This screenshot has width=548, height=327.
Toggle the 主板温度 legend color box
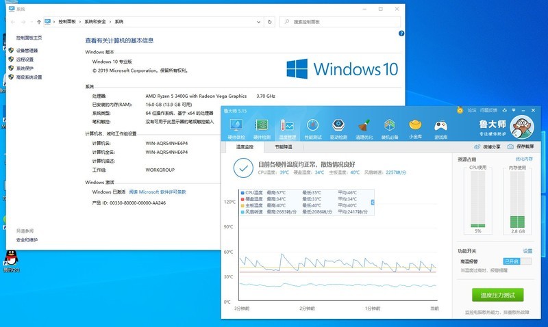coord(242,205)
